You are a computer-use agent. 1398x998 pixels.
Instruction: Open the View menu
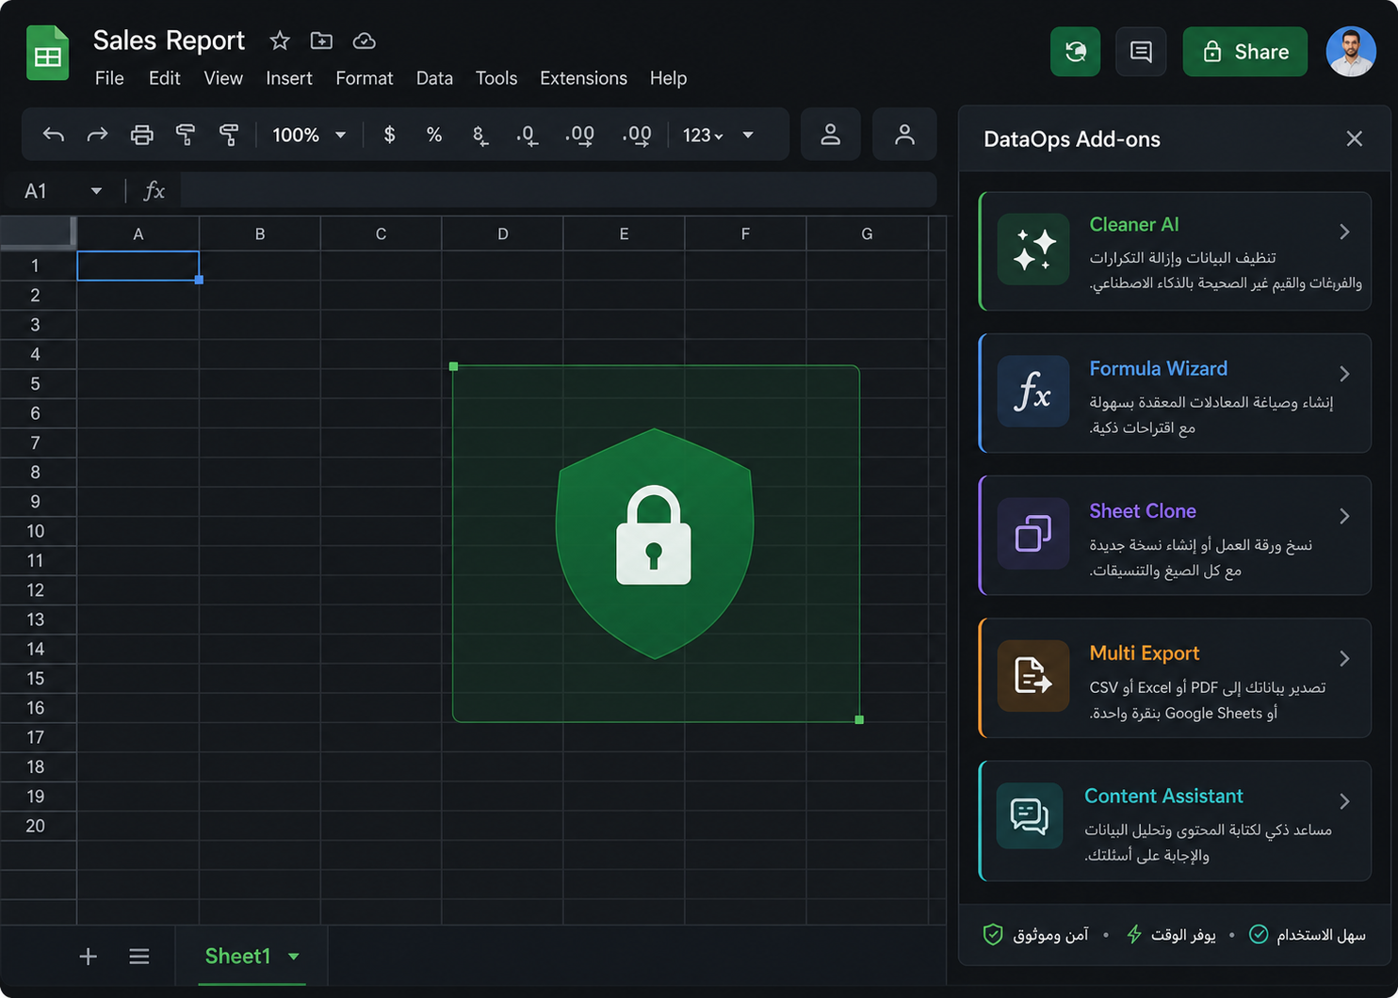[x=223, y=78]
